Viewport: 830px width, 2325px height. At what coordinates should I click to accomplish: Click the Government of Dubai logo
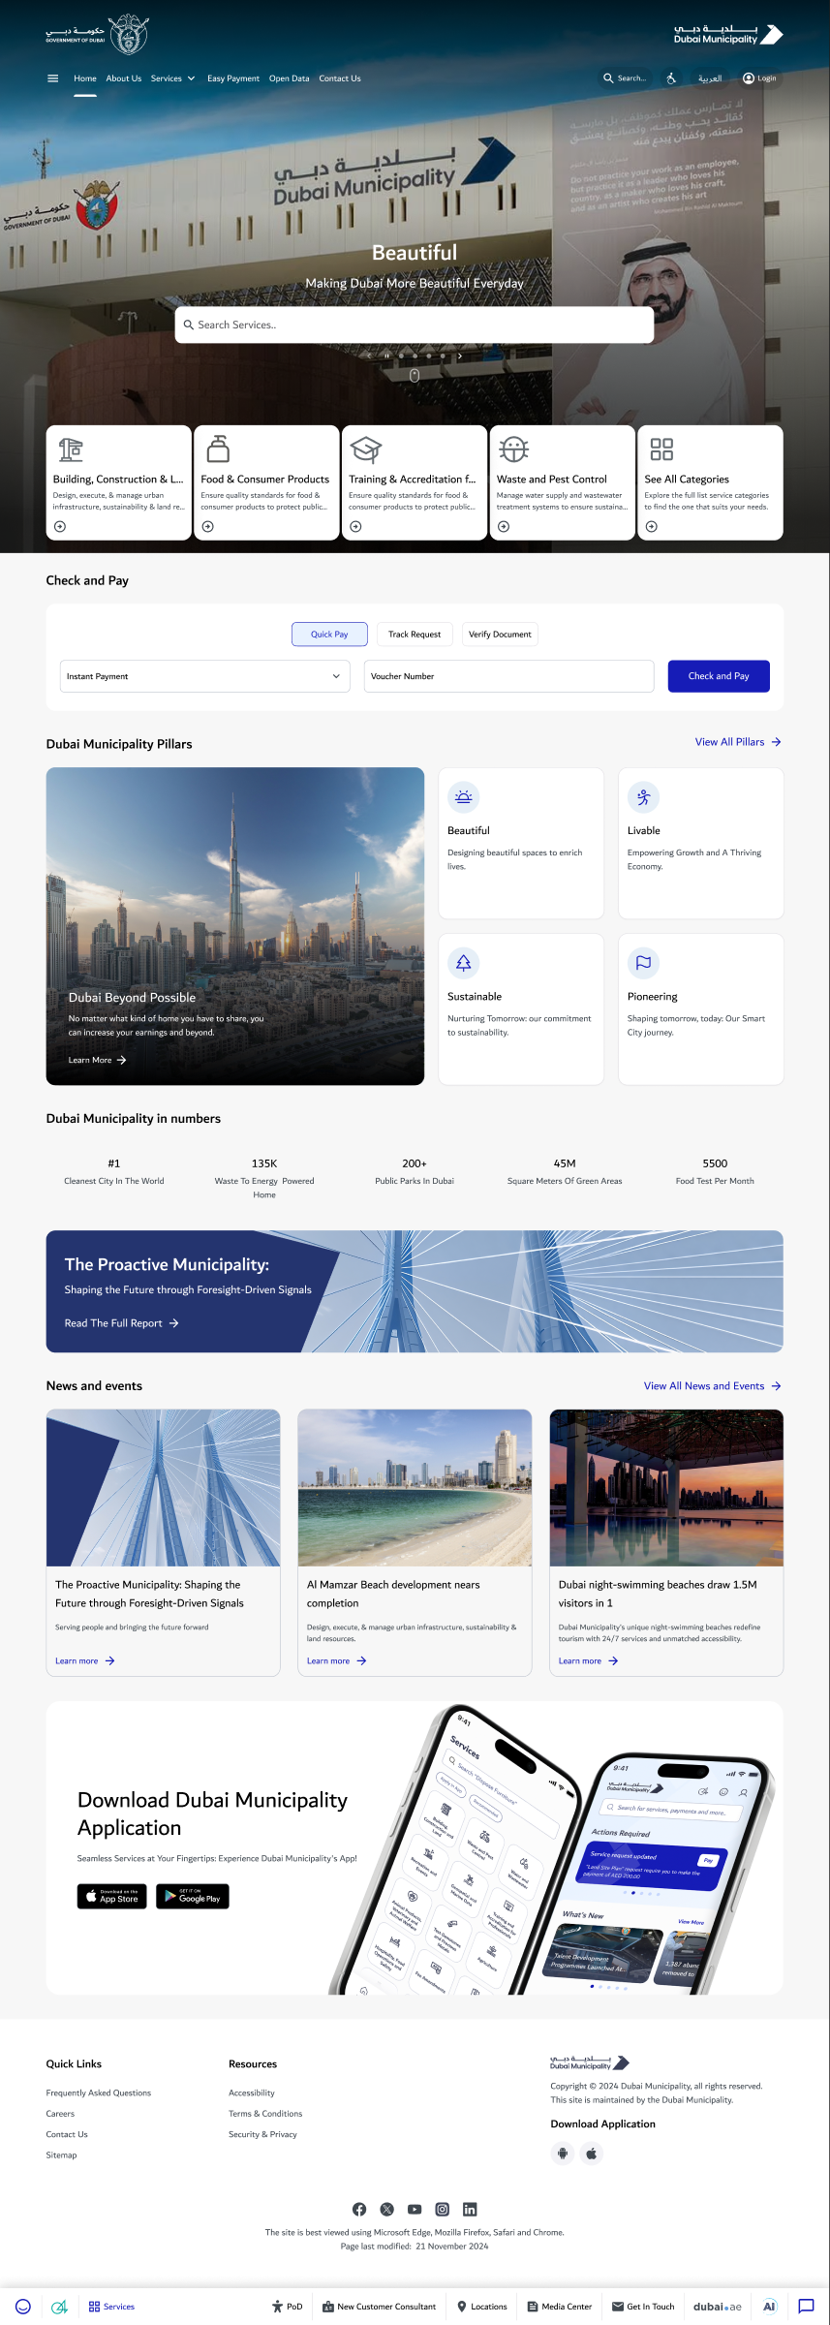pos(97,35)
